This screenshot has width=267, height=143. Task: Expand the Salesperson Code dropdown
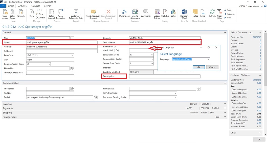coord(152,55)
